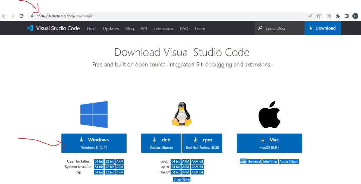Bookmark this page with the star icon

318,16
